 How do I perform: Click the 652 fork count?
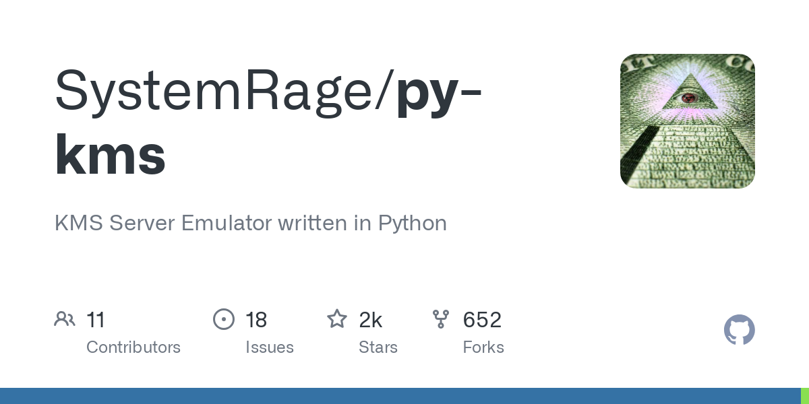(x=482, y=320)
